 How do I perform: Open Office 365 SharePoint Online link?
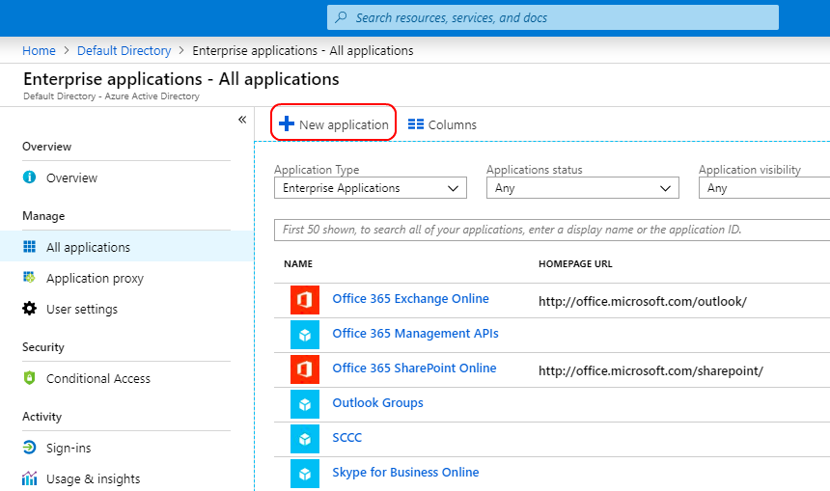point(414,368)
